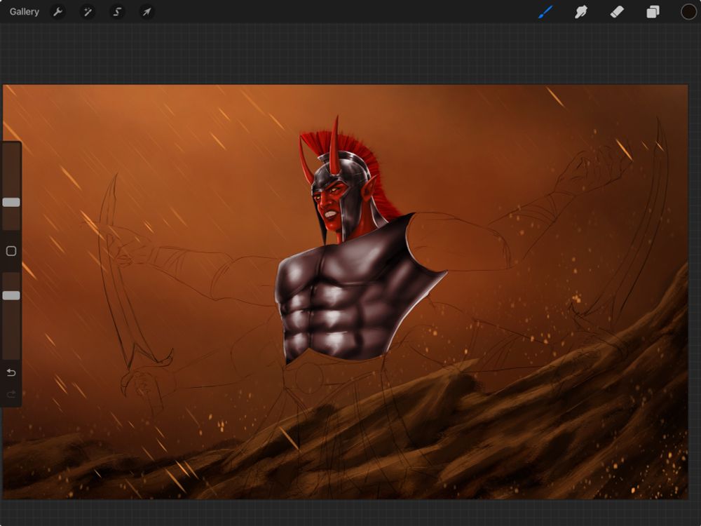Open the Layers panel
The width and height of the screenshot is (701, 526).
coord(653,12)
